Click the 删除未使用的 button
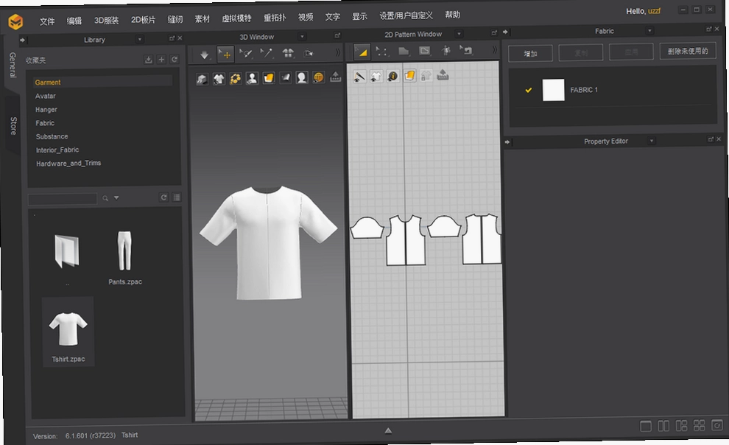The image size is (729, 445). tap(688, 51)
